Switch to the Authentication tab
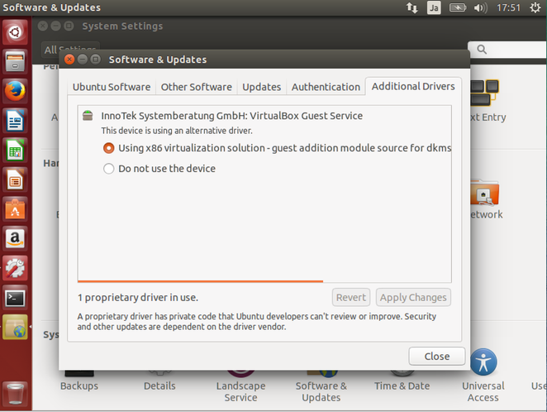The image size is (547, 412). coord(326,87)
